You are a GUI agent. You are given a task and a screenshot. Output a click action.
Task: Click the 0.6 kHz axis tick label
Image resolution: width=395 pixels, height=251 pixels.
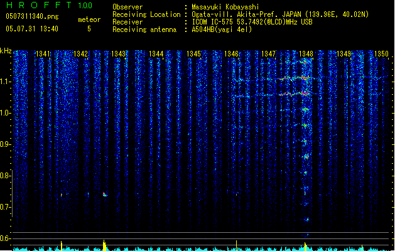(6, 238)
